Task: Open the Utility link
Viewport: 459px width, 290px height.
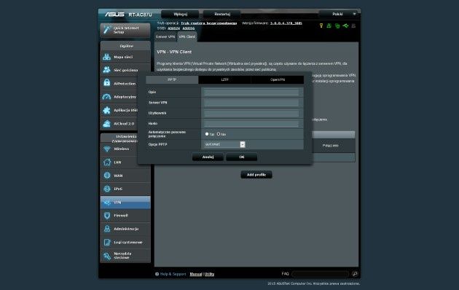Action: pos(209,274)
